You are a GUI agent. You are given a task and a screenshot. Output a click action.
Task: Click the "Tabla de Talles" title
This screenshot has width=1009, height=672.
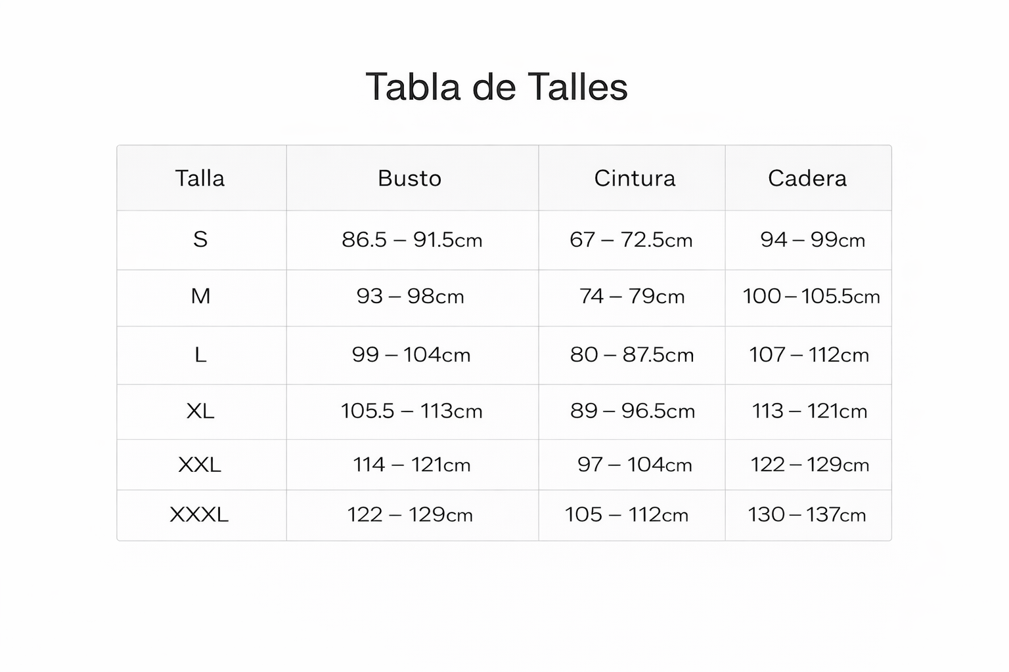click(x=497, y=87)
